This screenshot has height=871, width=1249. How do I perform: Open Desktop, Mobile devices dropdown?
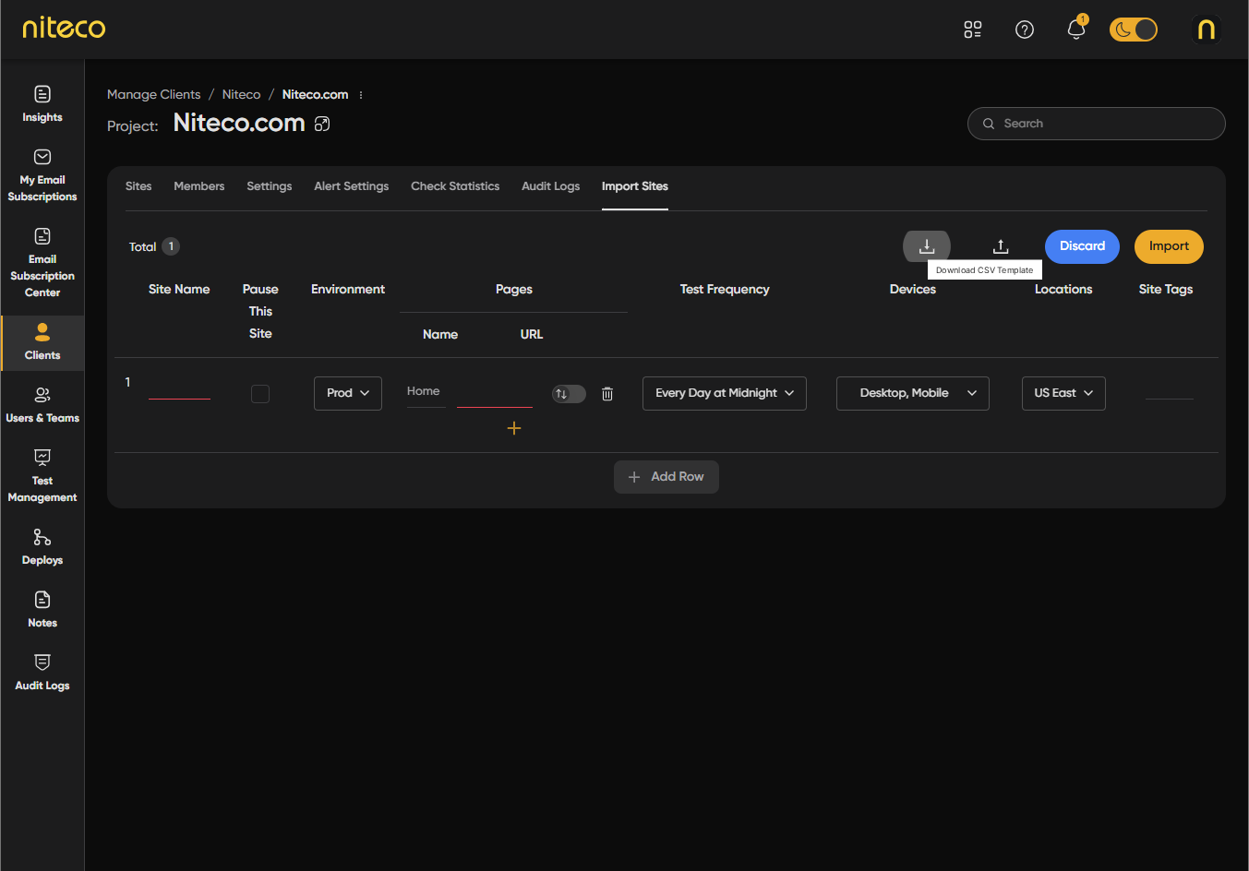(913, 393)
